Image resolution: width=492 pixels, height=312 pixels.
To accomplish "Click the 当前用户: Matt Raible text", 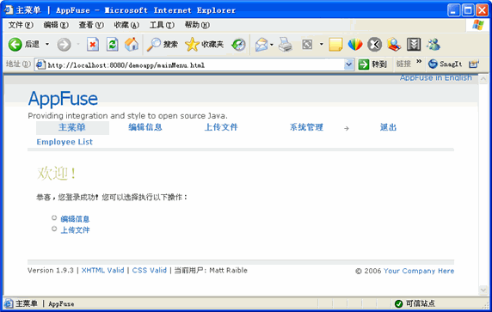I will click(x=211, y=270).
